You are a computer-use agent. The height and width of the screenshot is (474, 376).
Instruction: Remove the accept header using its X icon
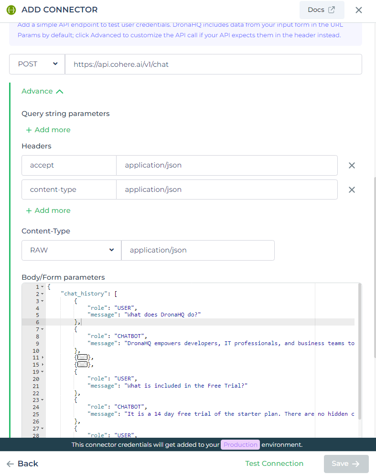(352, 166)
